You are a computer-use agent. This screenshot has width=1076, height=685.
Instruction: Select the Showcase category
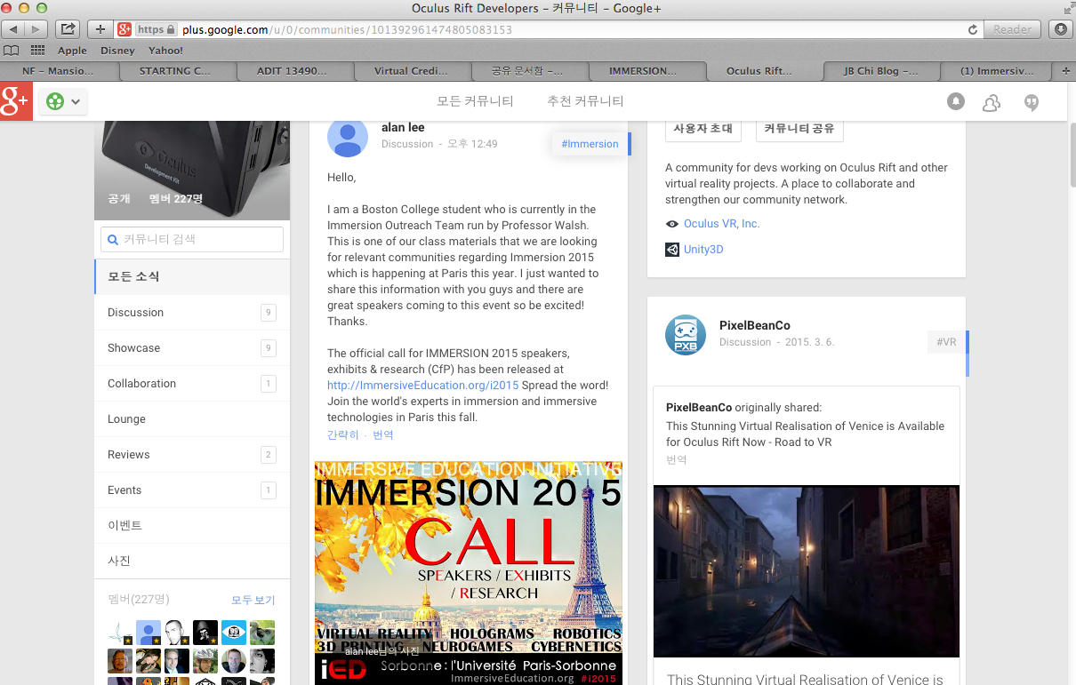tap(192, 347)
